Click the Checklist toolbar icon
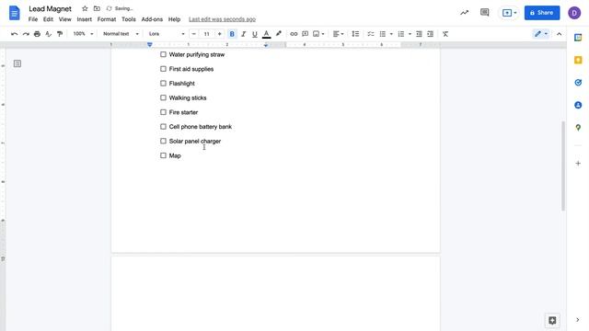Viewport: 589px width, 331px height. click(x=371, y=34)
